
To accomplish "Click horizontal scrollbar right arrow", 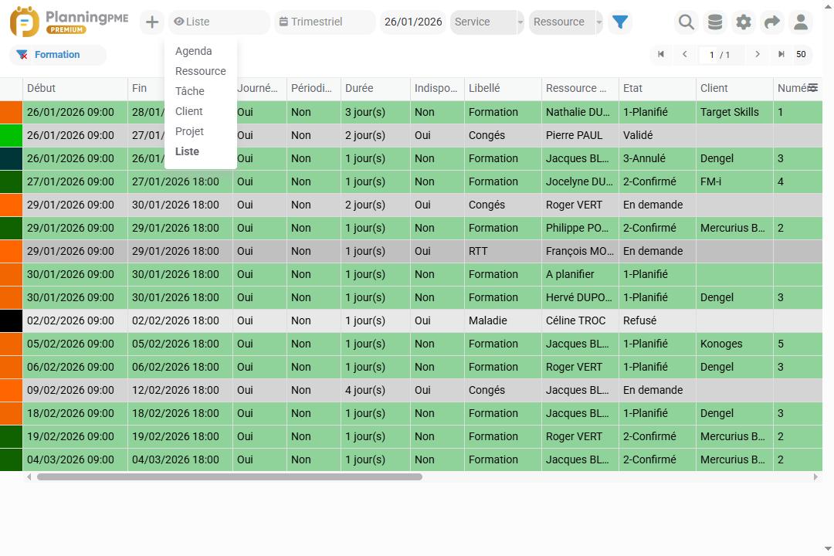I will coord(815,477).
